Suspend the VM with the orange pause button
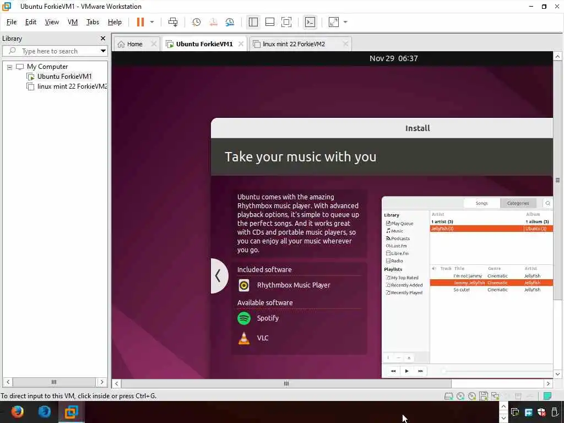Image resolution: width=564 pixels, height=423 pixels. 140,22
